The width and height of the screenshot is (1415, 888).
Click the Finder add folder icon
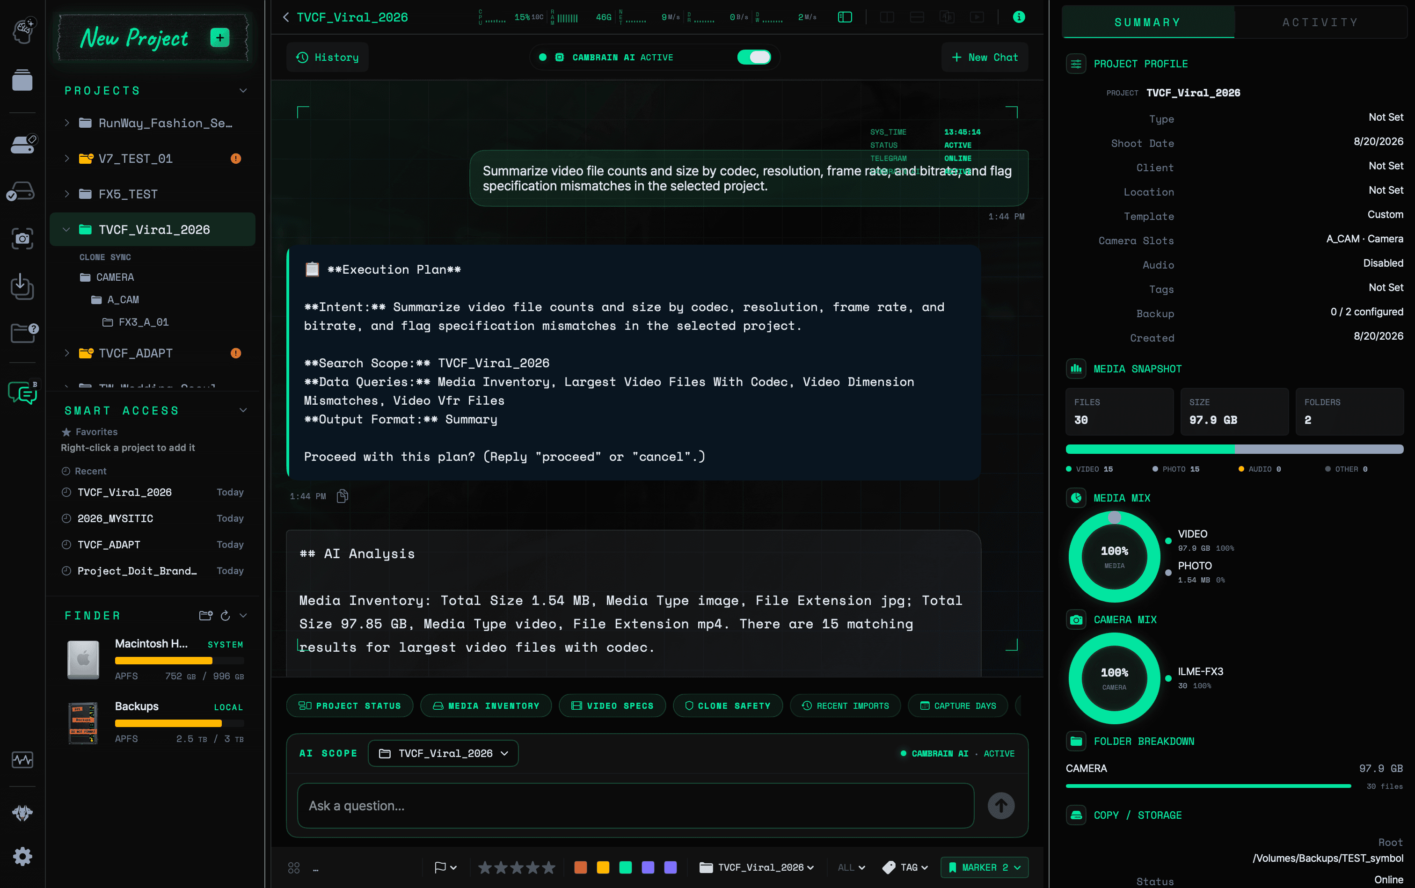(x=205, y=616)
